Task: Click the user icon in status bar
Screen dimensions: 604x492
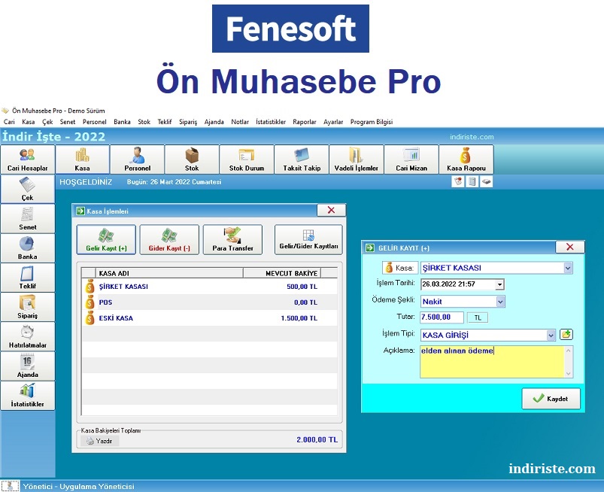Action: pyautogui.click(x=11, y=486)
